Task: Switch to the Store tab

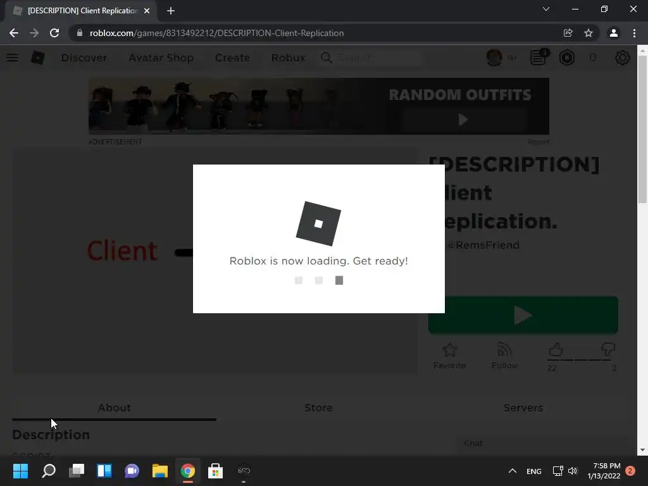Action: click(318, 408)
